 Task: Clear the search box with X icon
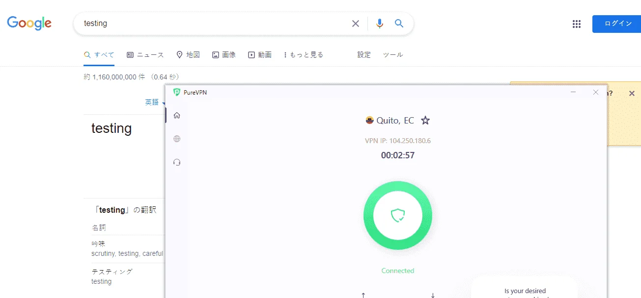[356, 24]
